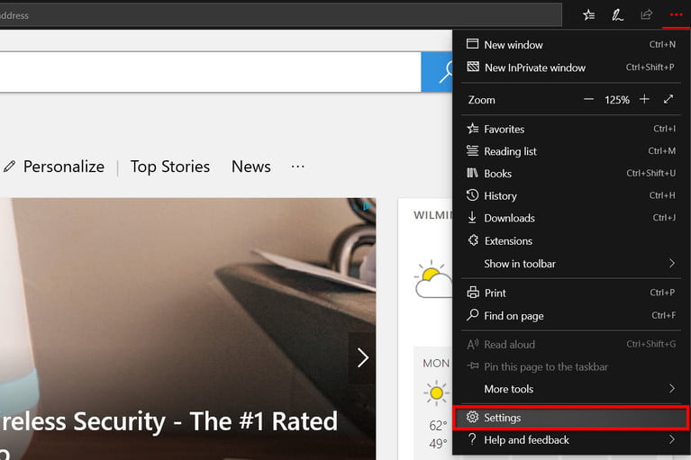Close the Settings and more ellipsis menu

[676, 15]
